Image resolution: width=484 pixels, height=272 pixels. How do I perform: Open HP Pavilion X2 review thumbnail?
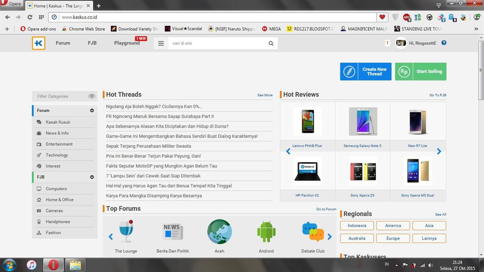[x=307, y=171]
